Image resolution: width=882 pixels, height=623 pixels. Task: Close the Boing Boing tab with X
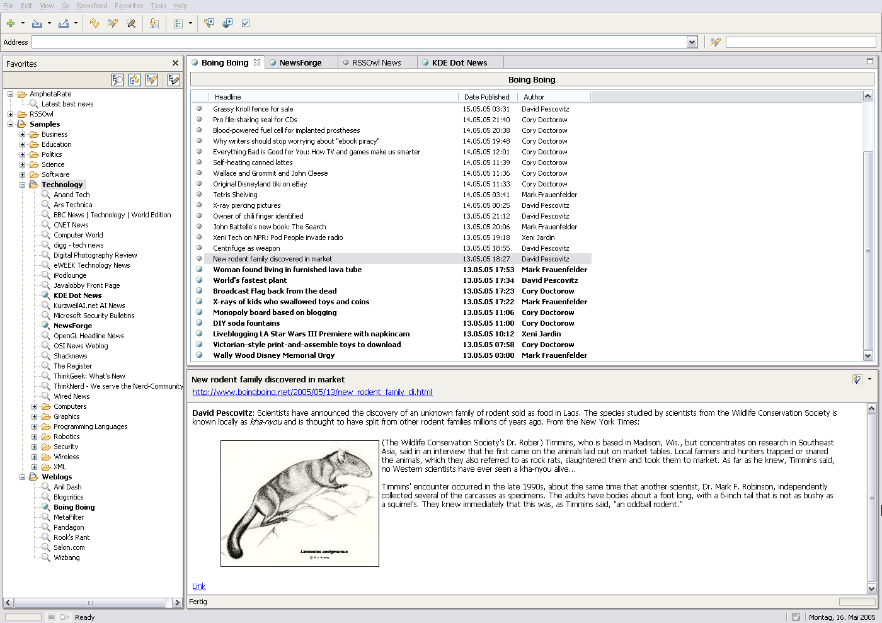[x=257, y=62]
